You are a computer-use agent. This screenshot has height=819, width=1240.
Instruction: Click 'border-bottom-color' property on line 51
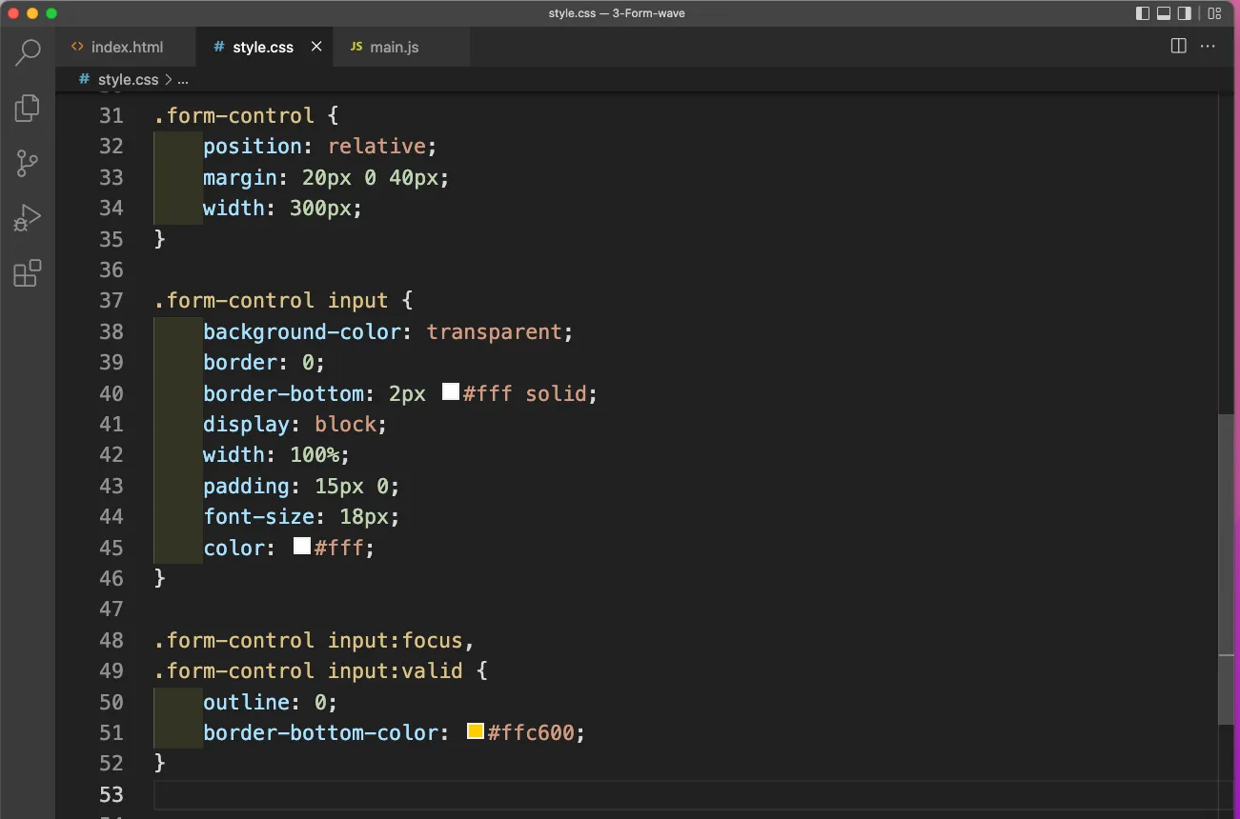pyautogui.click(x=321, y=733)
